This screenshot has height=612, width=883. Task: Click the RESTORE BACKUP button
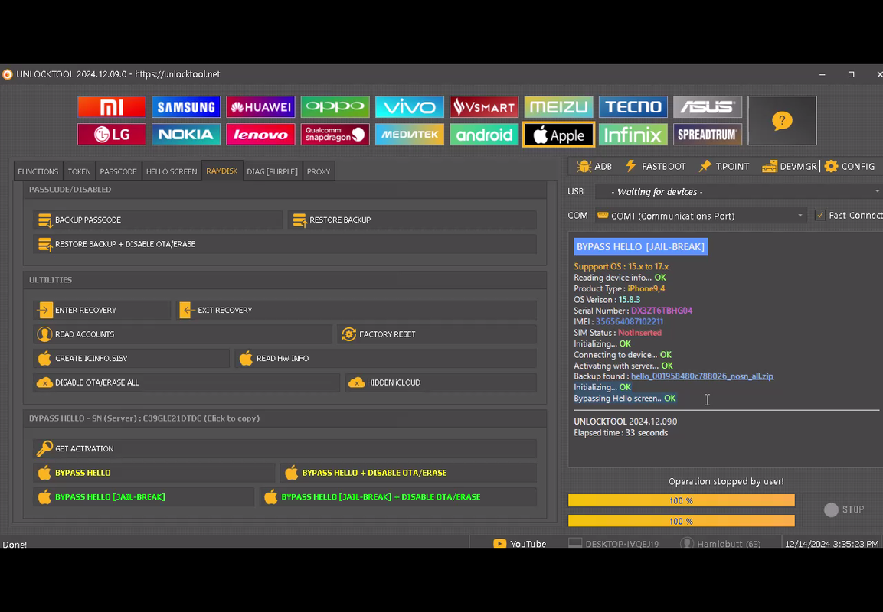tap(412, 220)
